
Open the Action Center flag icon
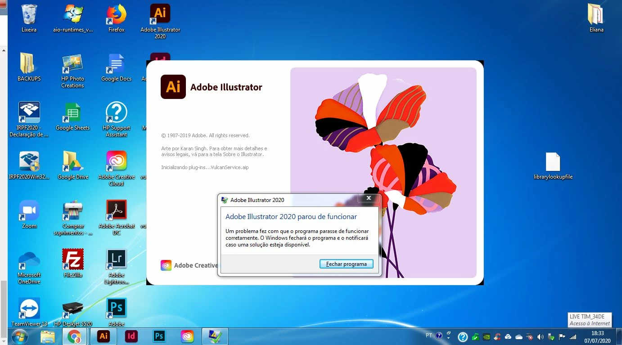click(x=562, y=336)
